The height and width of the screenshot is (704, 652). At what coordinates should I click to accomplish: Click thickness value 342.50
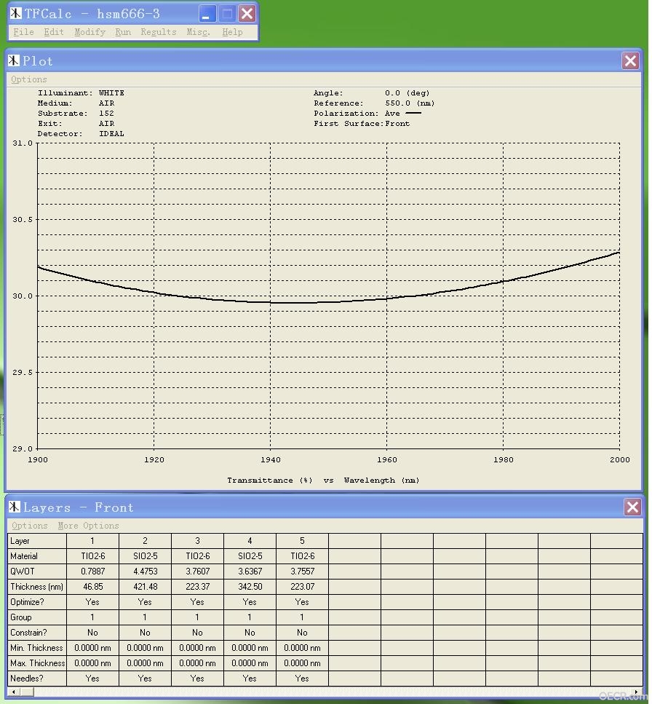click(250, 586)
